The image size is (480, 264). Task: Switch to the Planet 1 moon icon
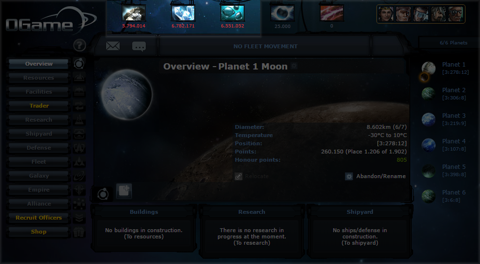pyautogui.click(x=424, y=77)
